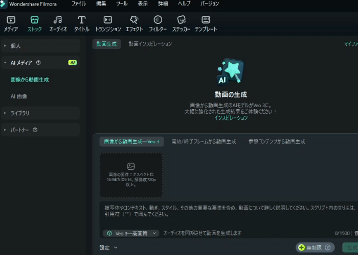Switch to the 動画生成 tab
358x255 pixels.
pos(106,44)
